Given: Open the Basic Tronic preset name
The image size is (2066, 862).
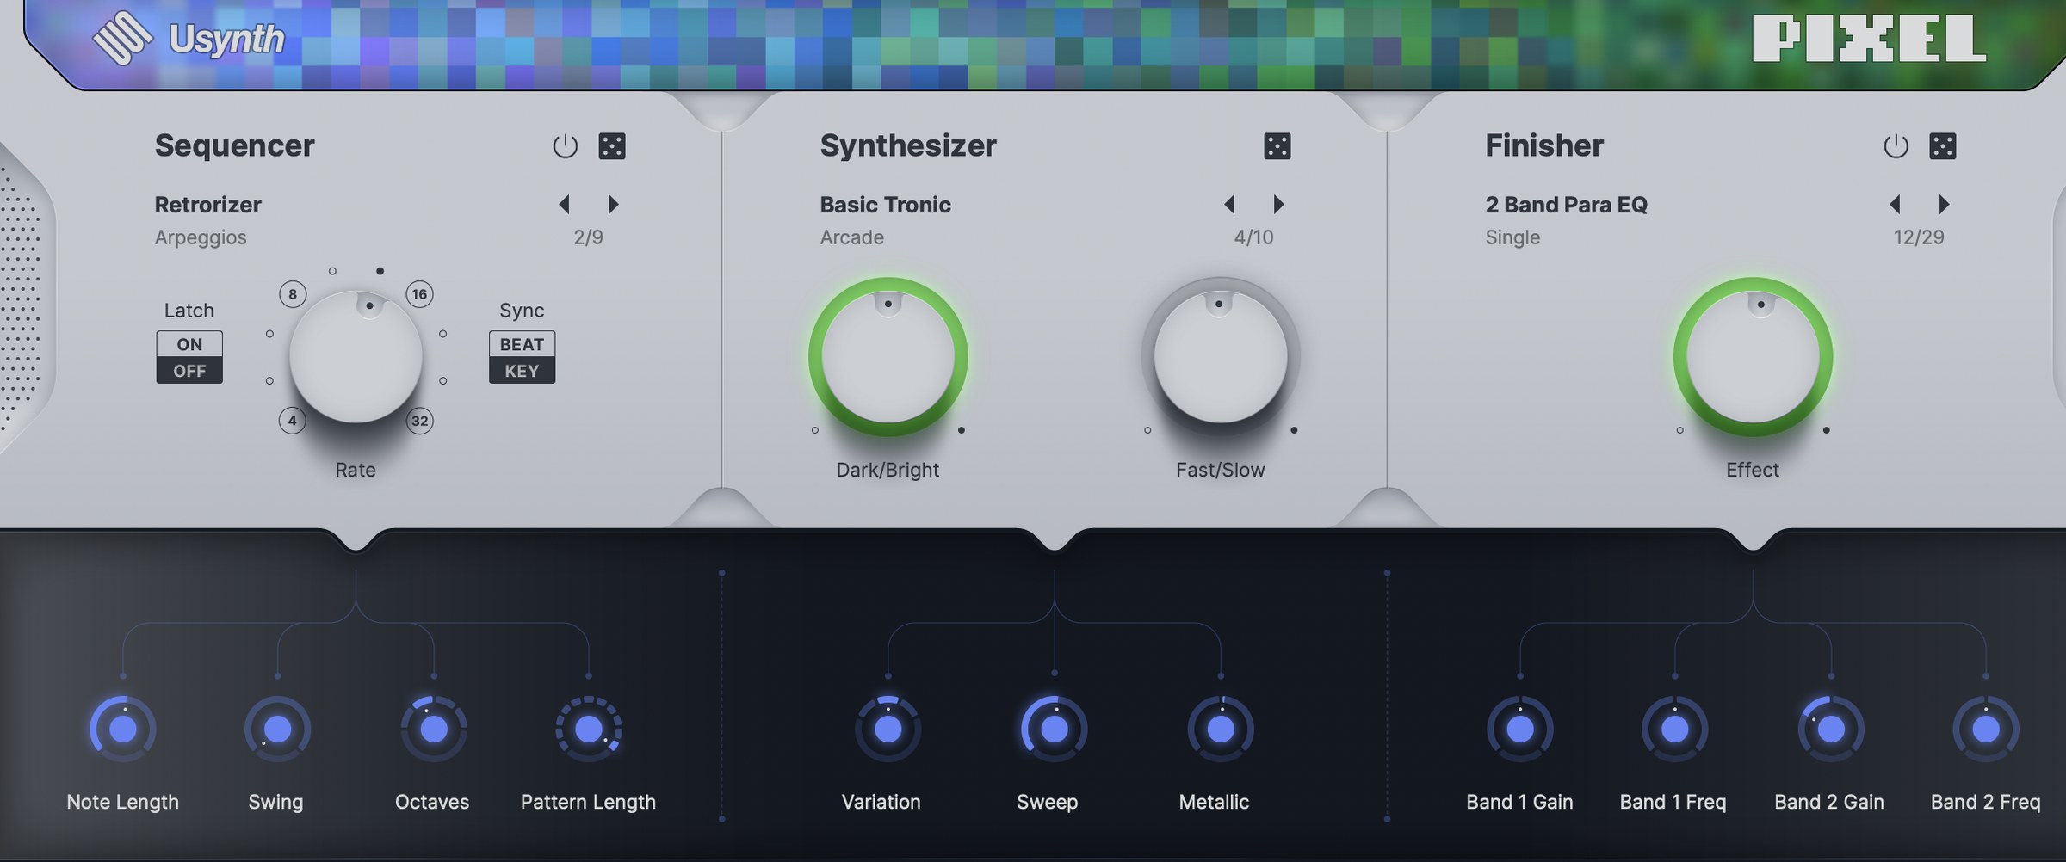Looking at the screenshot, I should 885,205.
